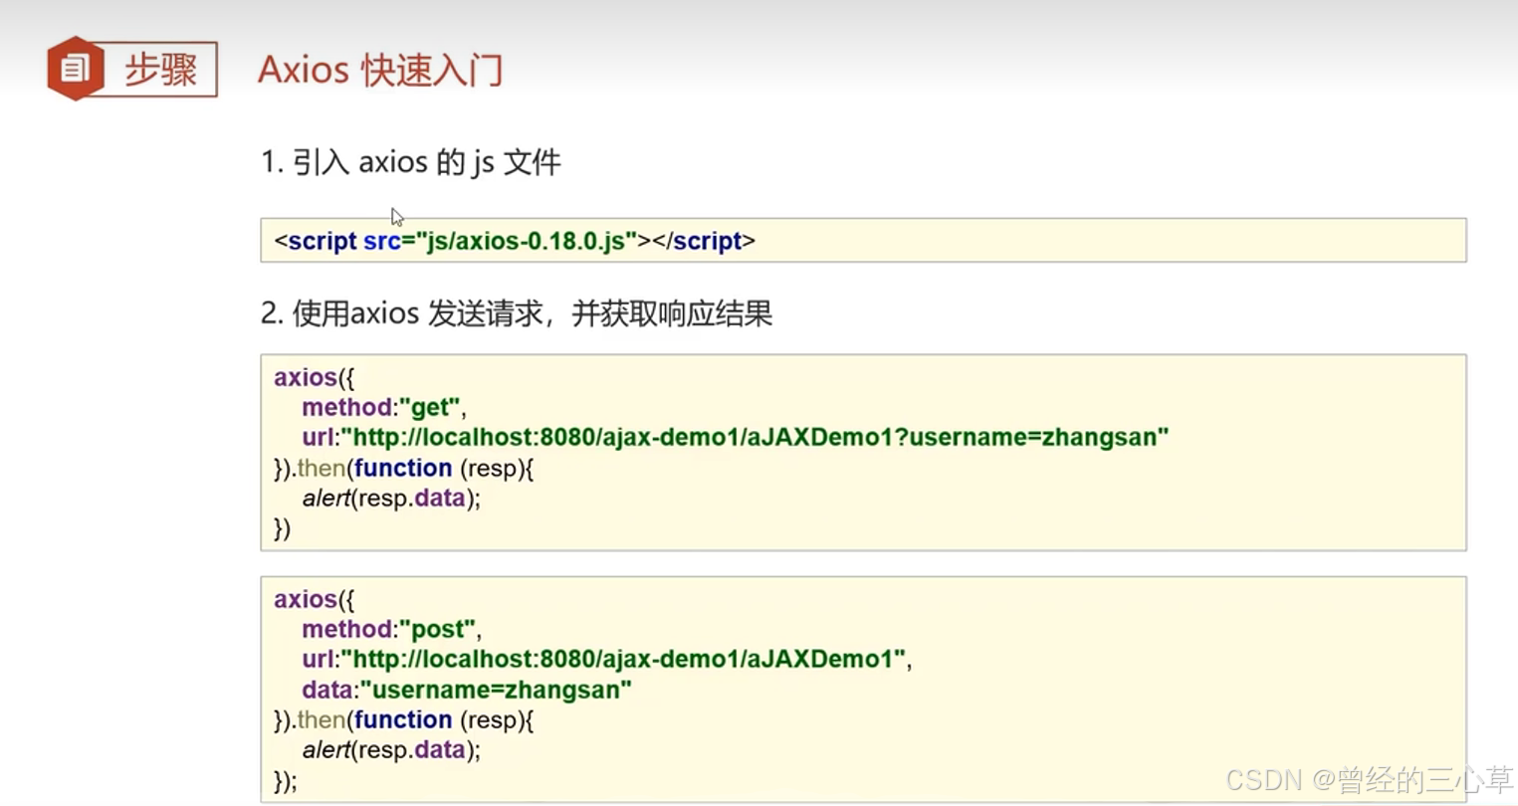The image size is (1518, 806).
Task: Click the script src axios-0.18.0.js code line
Action: pos(515,241)
